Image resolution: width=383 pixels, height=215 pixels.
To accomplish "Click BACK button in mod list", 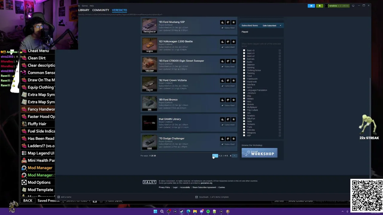I will 28,201.
